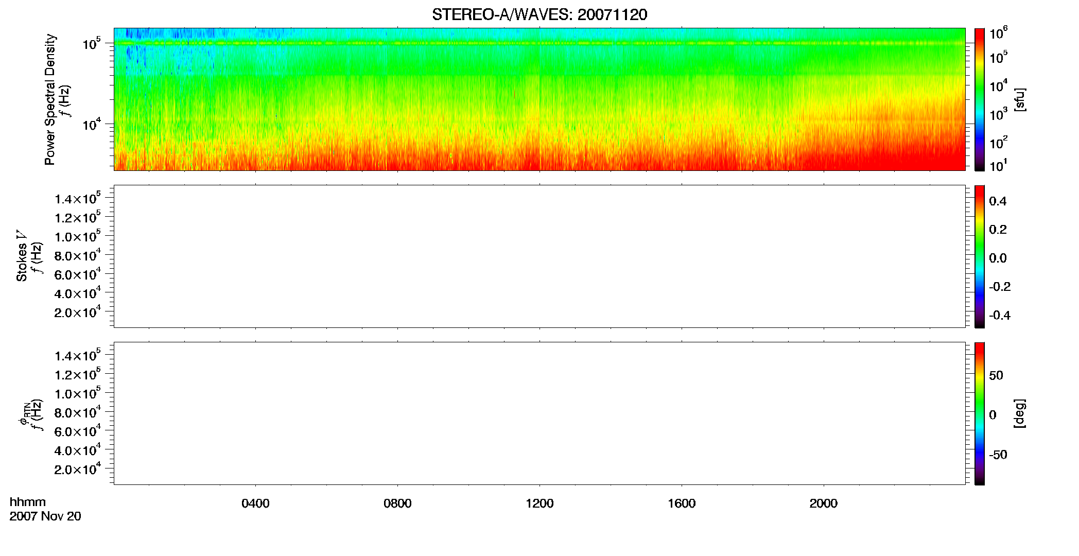Click inside the empty phi RTN panel
Screen dimensions: 1079x556
tap(539, 413)
